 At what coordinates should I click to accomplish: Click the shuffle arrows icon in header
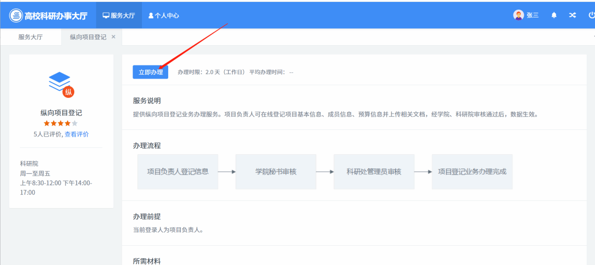tap(572, 15)
